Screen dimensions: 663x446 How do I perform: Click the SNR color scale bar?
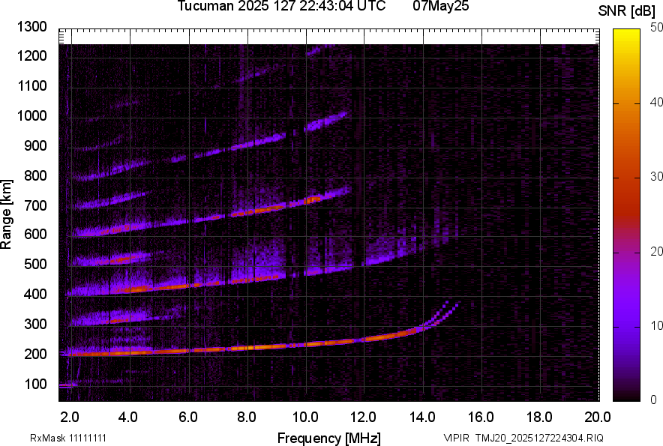coord(627,215)
